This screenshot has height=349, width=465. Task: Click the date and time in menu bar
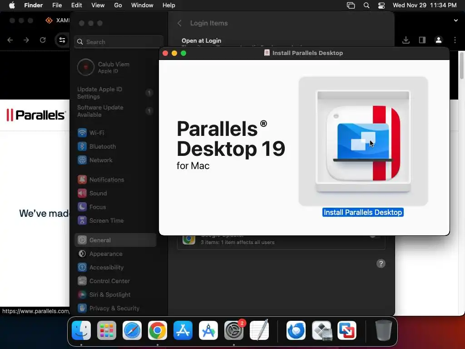point(425,5)
